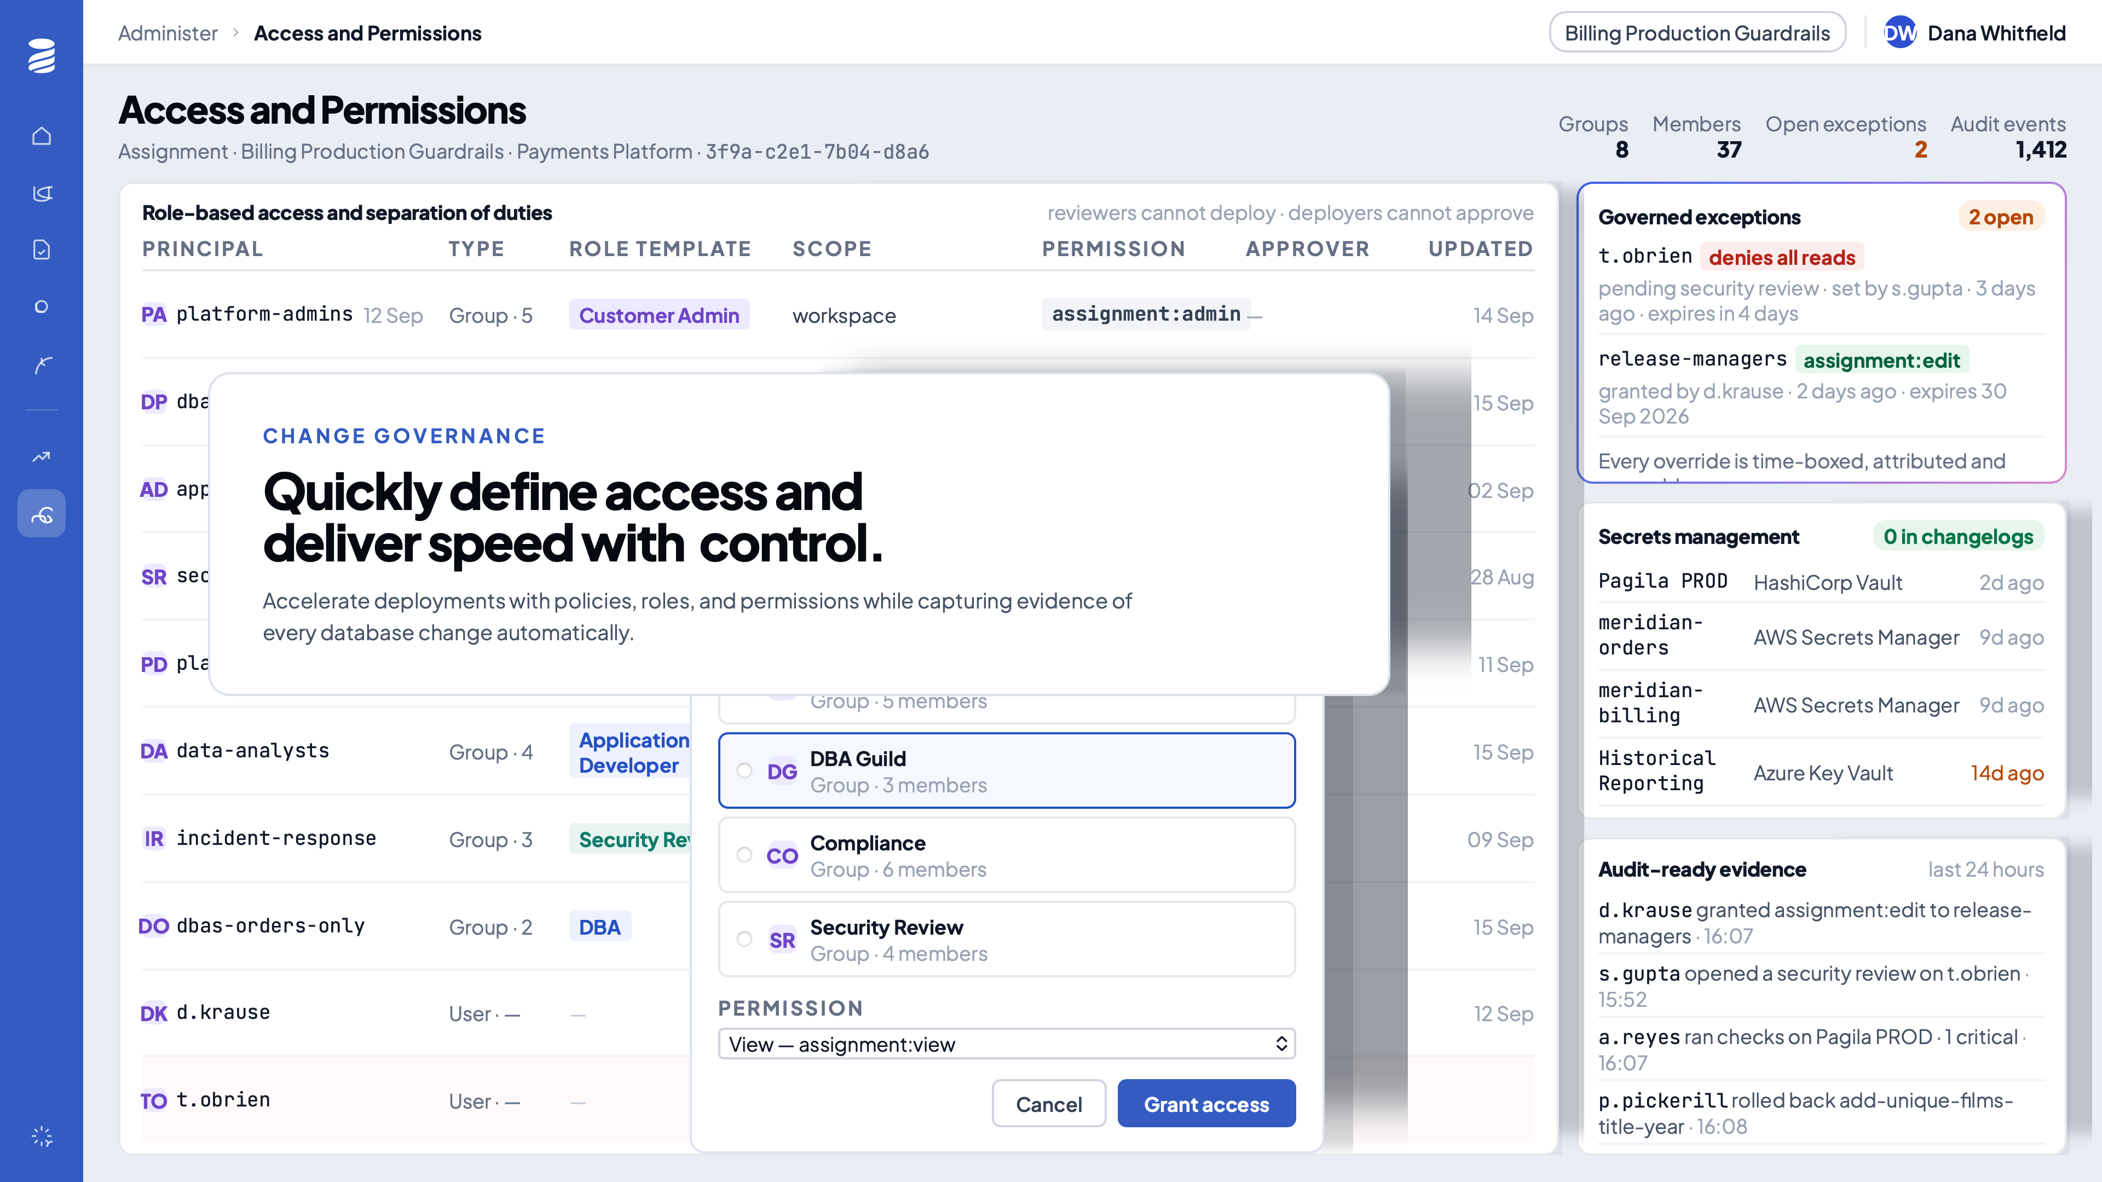The width and height of the screenshot is (2102, 1182).
Task: Click the Grant access button
Action: [1206, 1104]
